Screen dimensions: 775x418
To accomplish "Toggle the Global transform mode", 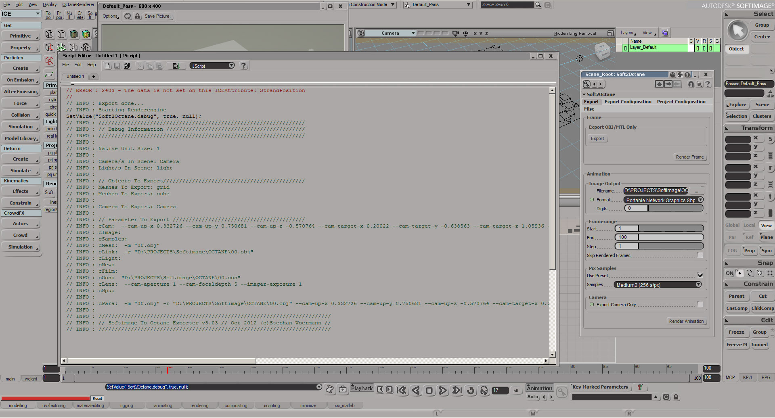I will point(732,226).
